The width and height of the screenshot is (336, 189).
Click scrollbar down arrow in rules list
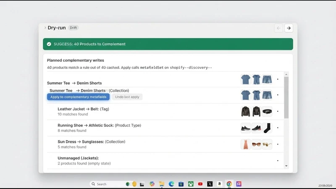click(286, 166)
